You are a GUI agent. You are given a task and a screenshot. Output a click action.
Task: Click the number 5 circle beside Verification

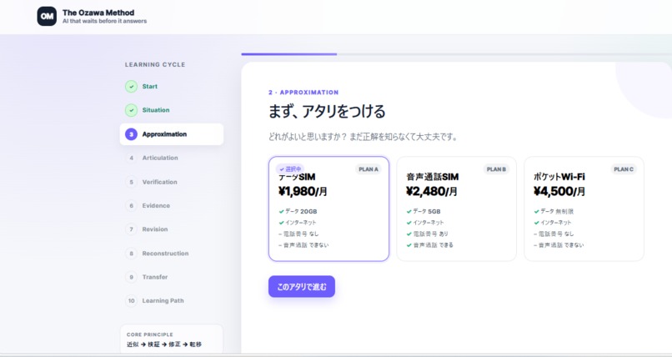point(131,182)
